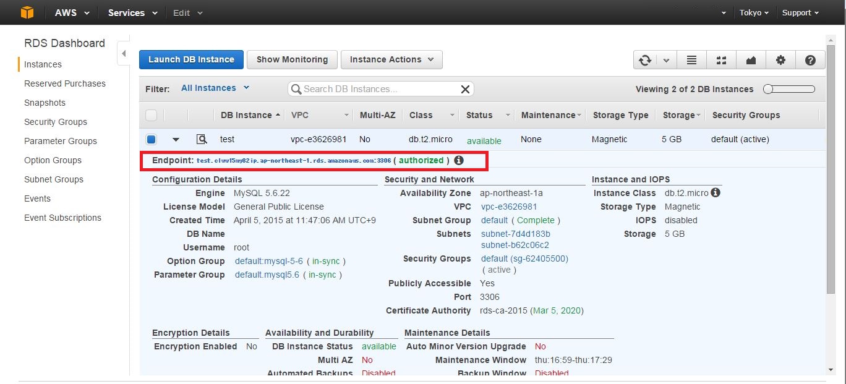Image resolution: width=846 pixels, height=384 pixels.
Task: Open VPC column filter dropdown
Action: coord(347,115)
